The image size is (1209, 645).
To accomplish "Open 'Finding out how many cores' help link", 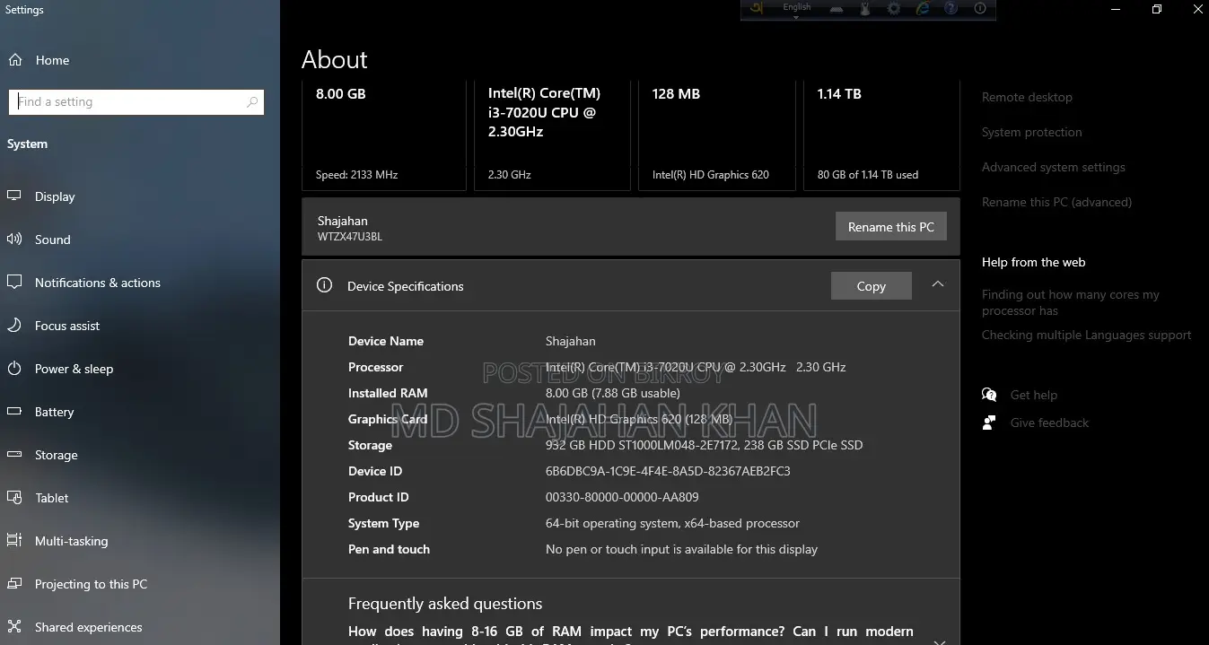I will 1070,302.
